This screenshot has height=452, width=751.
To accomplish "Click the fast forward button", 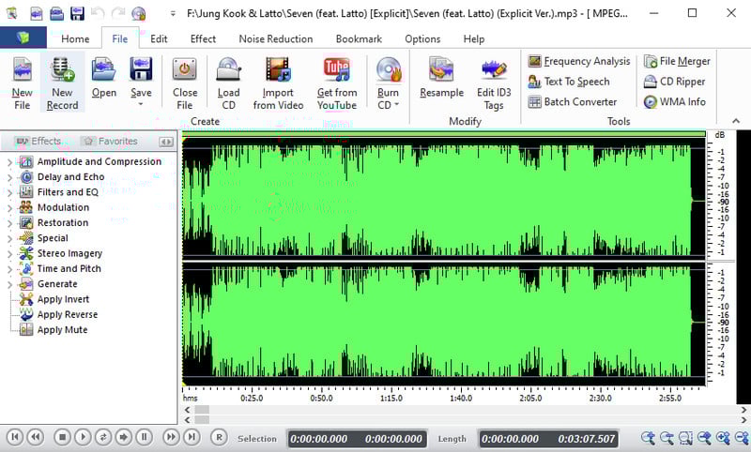I will [x=171, y=437].
